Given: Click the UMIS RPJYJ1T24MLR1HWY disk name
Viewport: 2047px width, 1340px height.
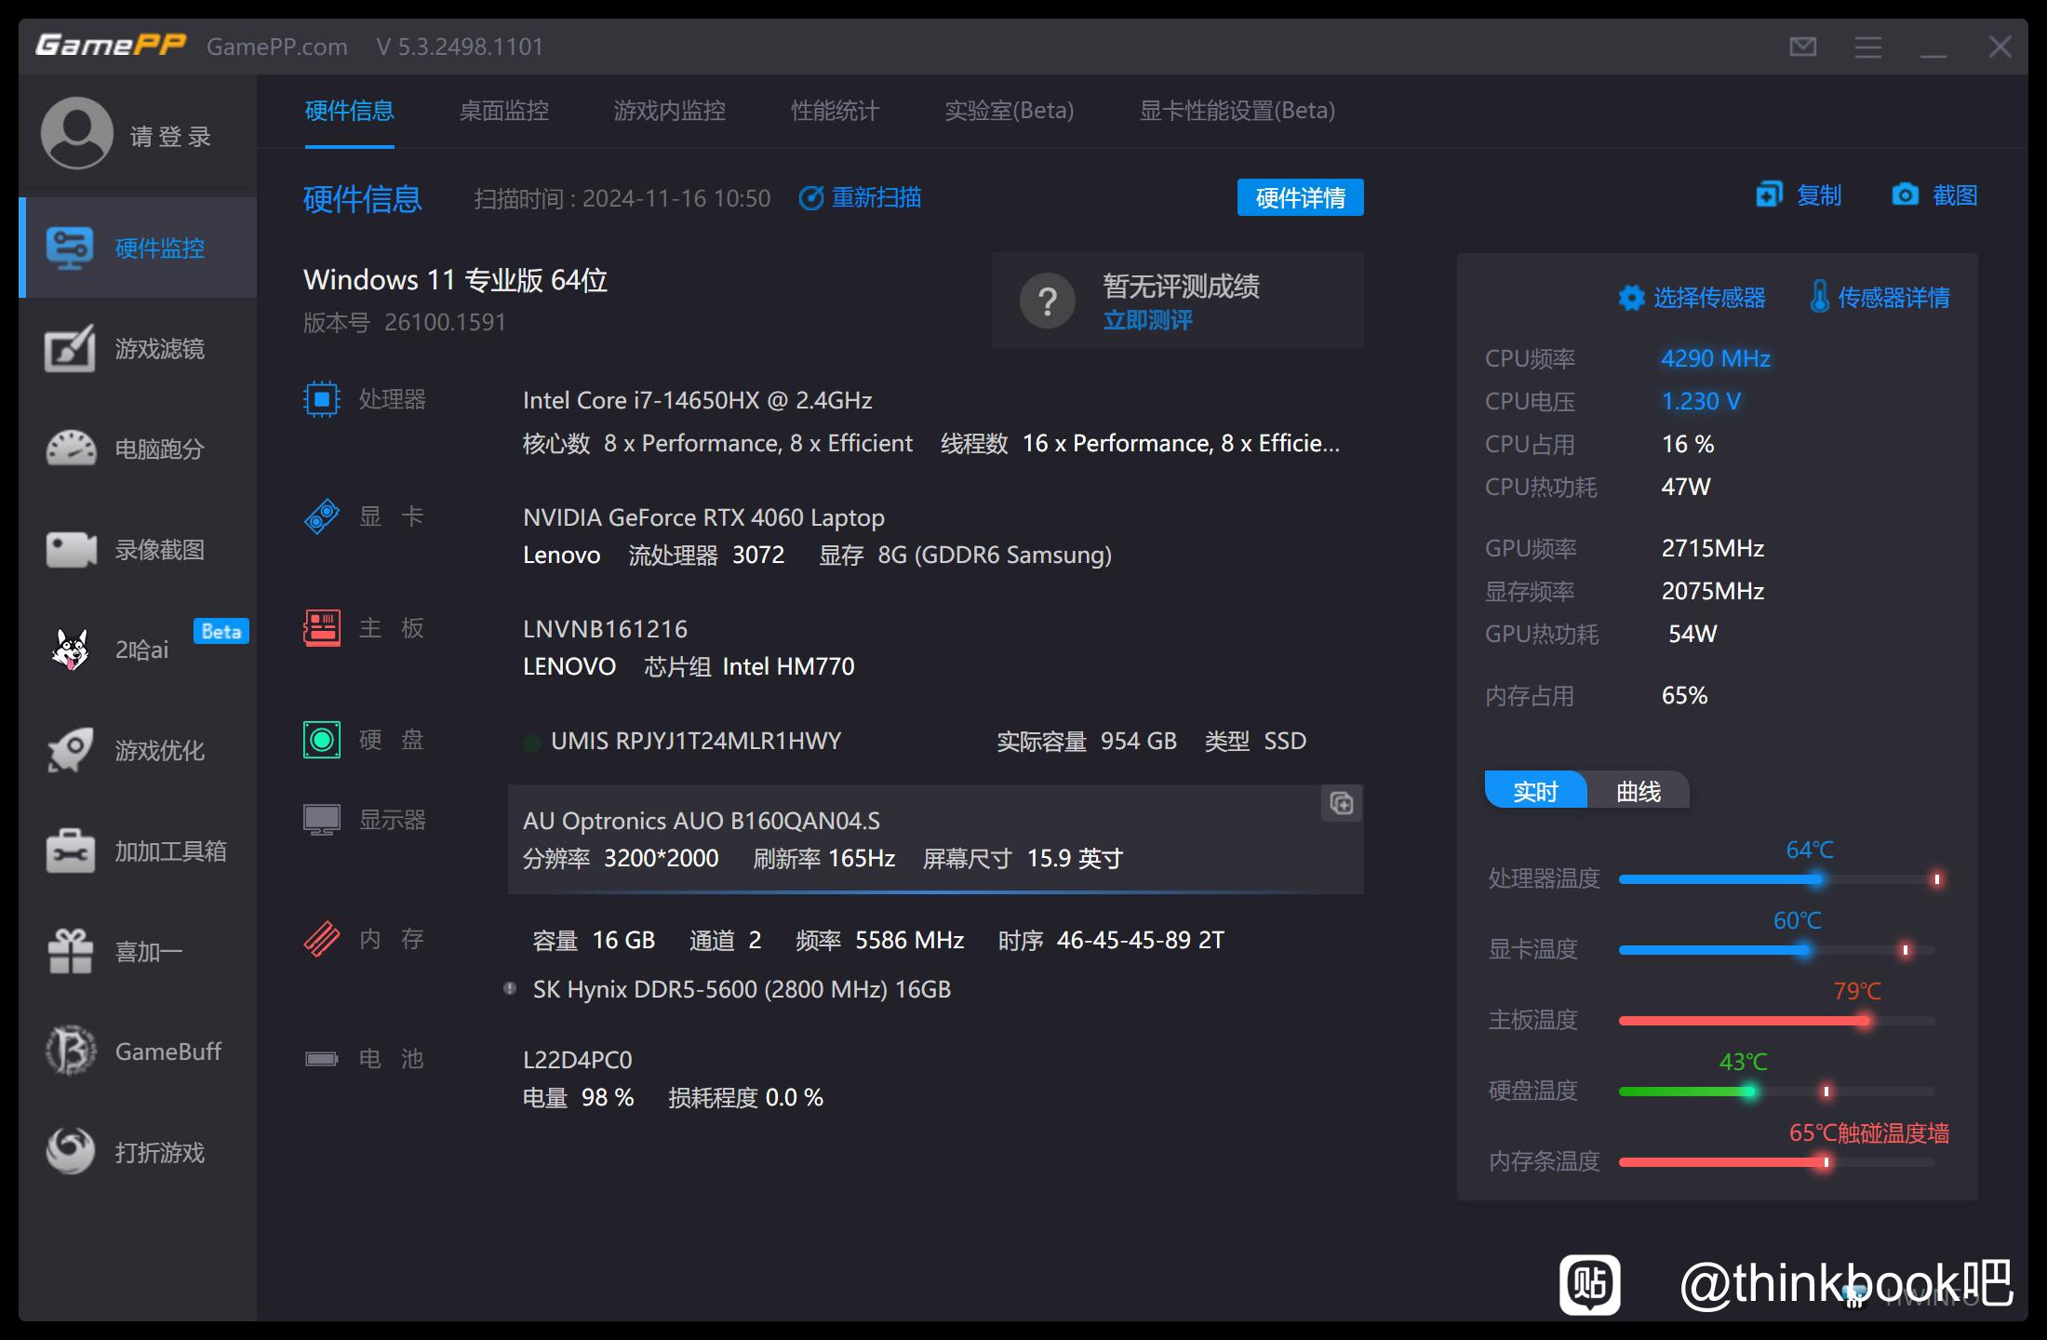Looking at the screenshot, I should point(696,741).
